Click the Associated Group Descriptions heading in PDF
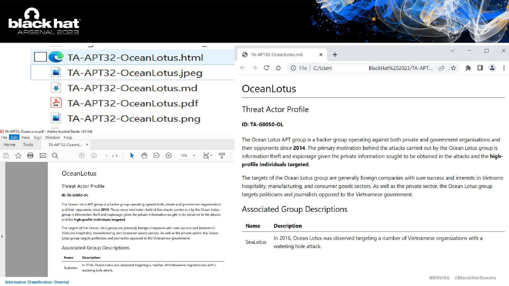This screenshot has width=509, height=286. point(95,248)
